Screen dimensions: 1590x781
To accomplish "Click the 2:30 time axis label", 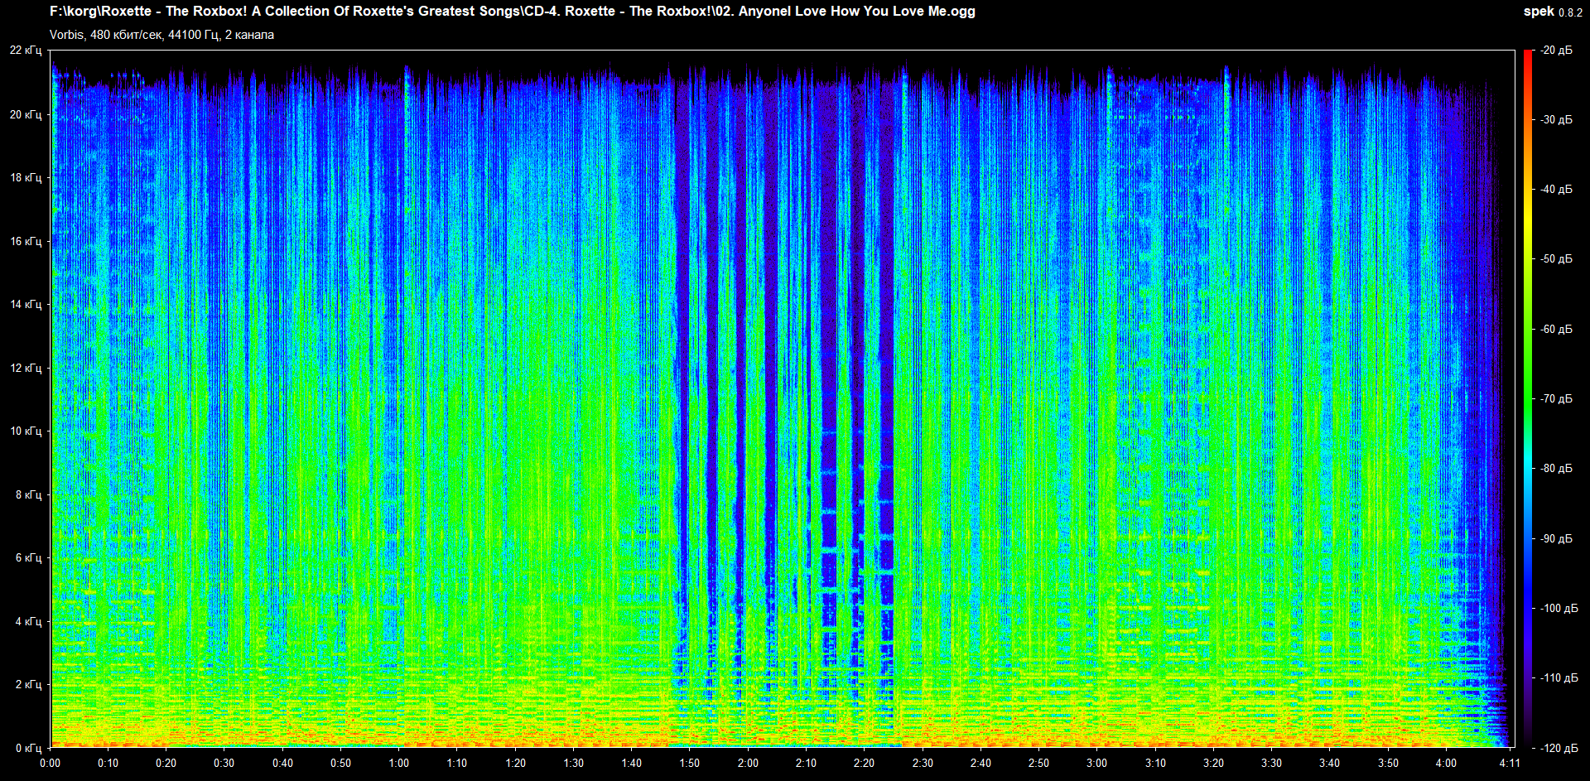I will tap(923, 763).
